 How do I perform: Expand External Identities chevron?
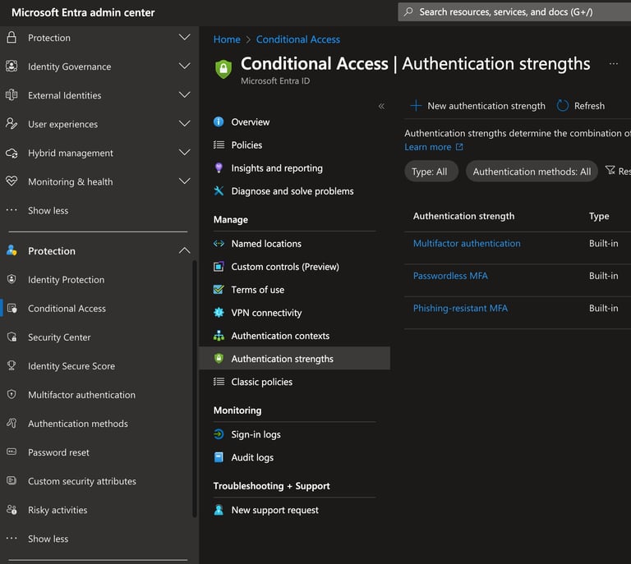pos(184,95)
